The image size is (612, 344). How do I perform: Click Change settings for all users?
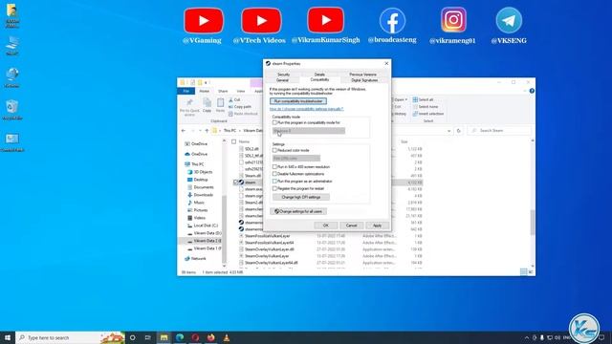click(x=298, y=211)
